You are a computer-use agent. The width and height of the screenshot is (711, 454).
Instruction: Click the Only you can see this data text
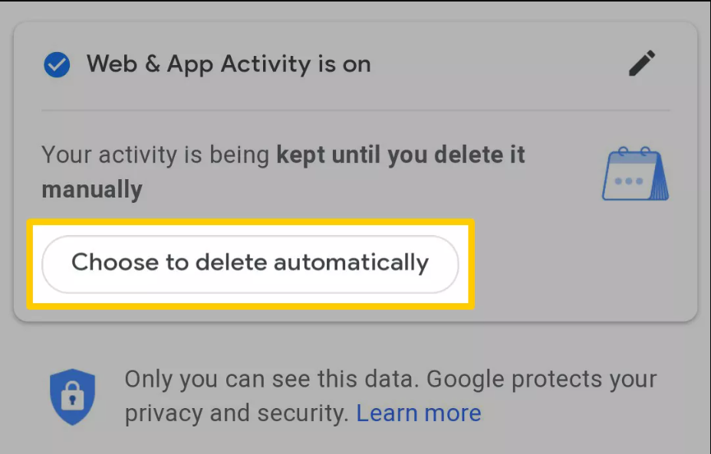pyautogui.click(x=272, y=379)
